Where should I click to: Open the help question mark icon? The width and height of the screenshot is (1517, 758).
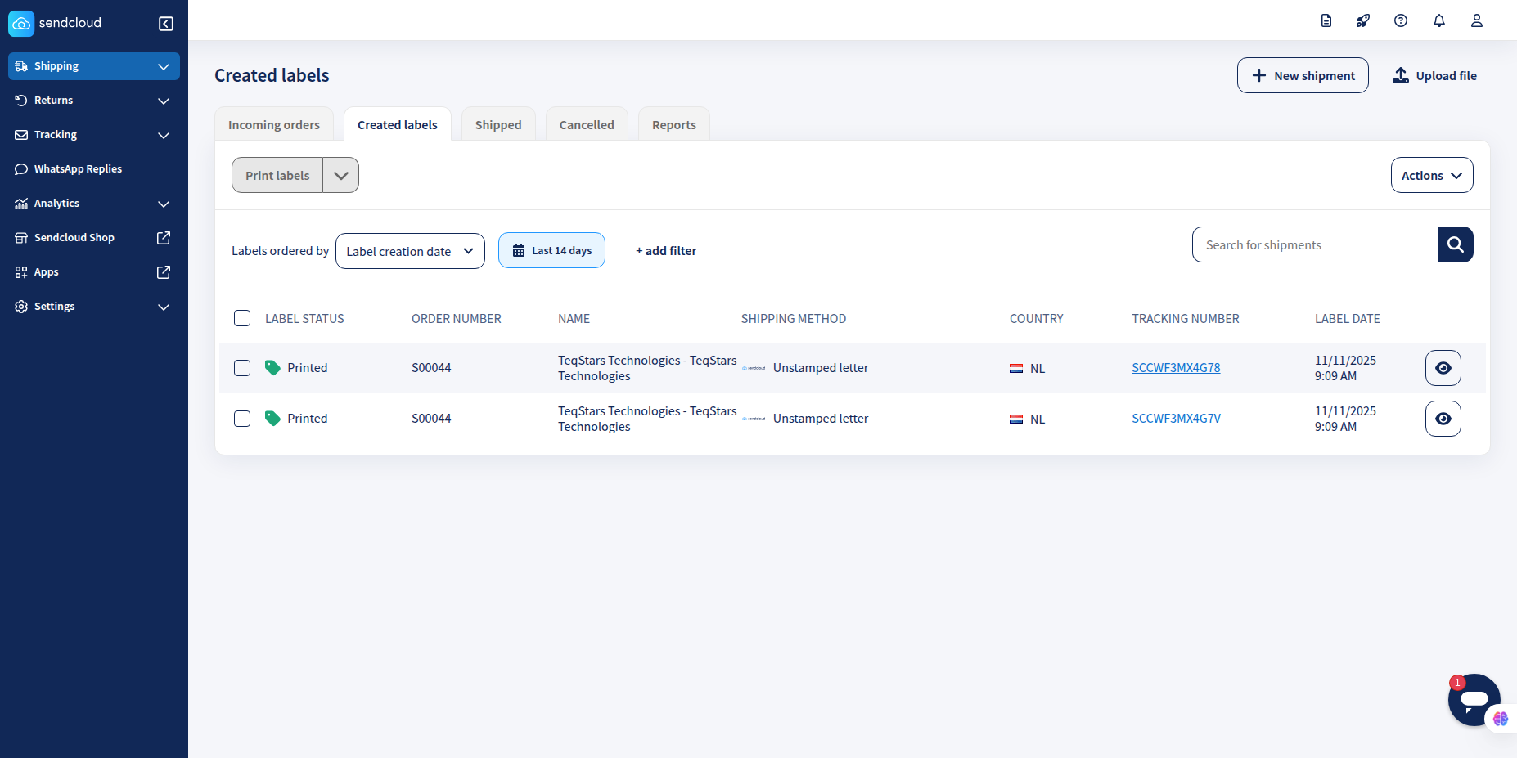pyautogui.click(x=1401, y=20)
